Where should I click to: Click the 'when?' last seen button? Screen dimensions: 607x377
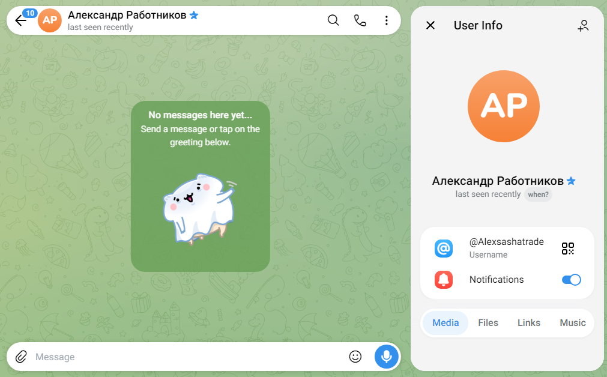538,195
